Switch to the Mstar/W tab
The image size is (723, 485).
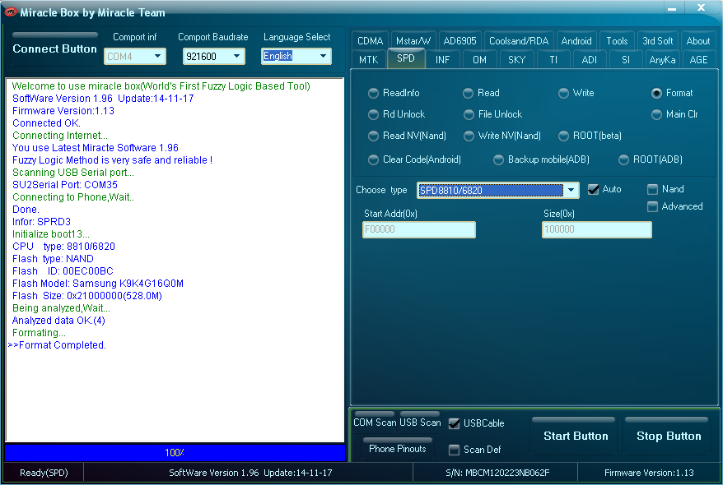413,41
